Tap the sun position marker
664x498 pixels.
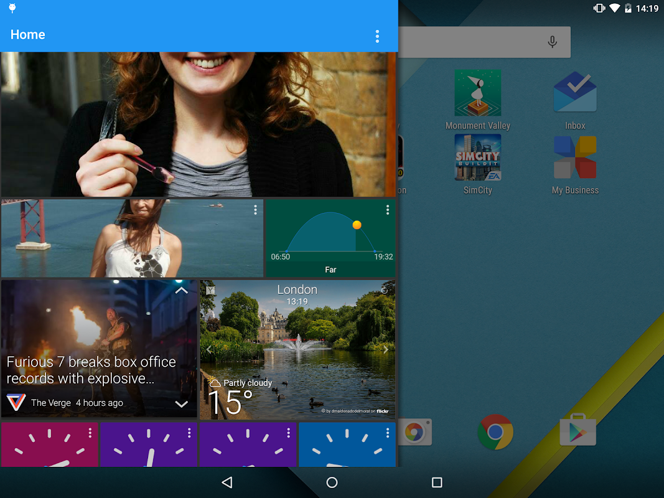click(x=357, y=225)
